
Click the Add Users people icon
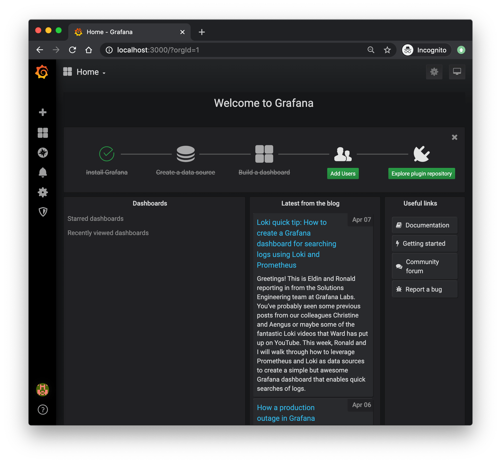coord(343,154)
